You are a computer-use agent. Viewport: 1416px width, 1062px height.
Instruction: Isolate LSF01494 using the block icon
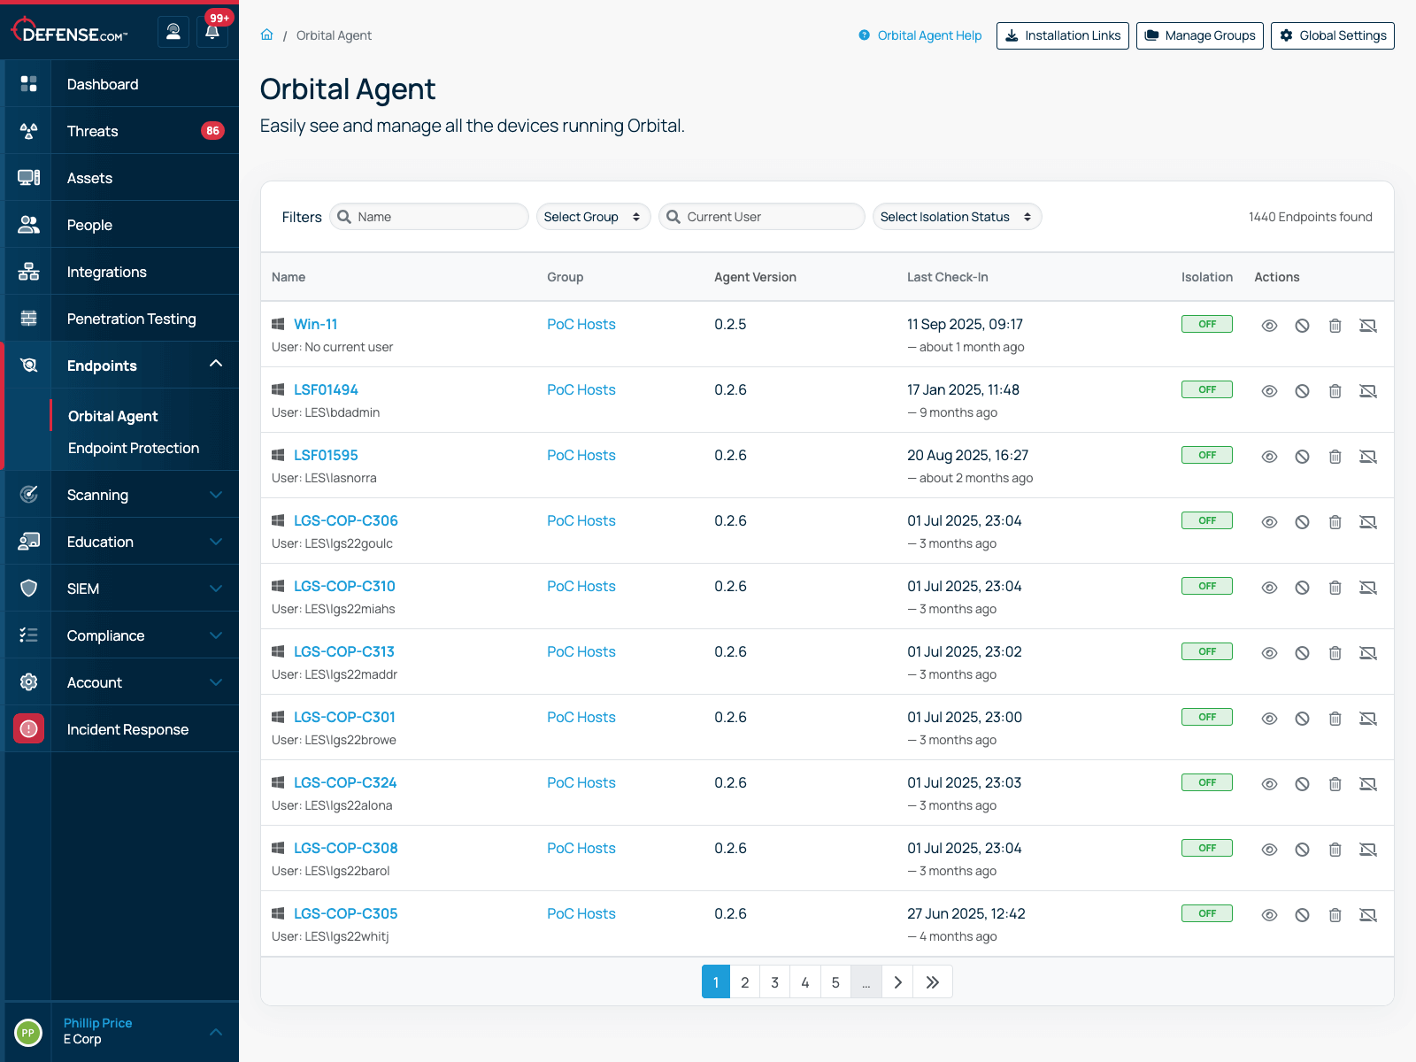pyautogui.click(x=1302, y=390)
